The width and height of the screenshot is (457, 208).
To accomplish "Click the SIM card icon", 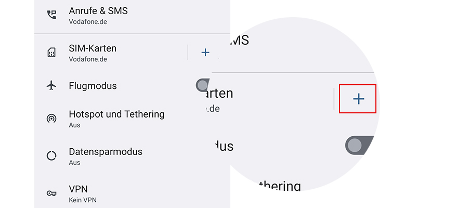I will pos(51,53).
